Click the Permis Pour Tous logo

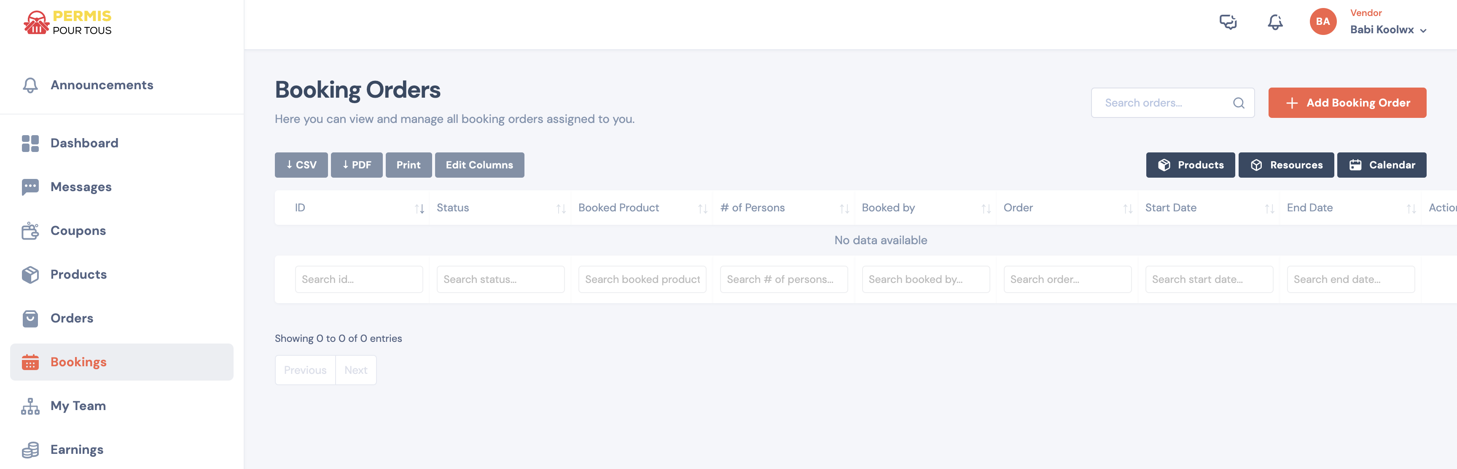click(x=67, y=23)
